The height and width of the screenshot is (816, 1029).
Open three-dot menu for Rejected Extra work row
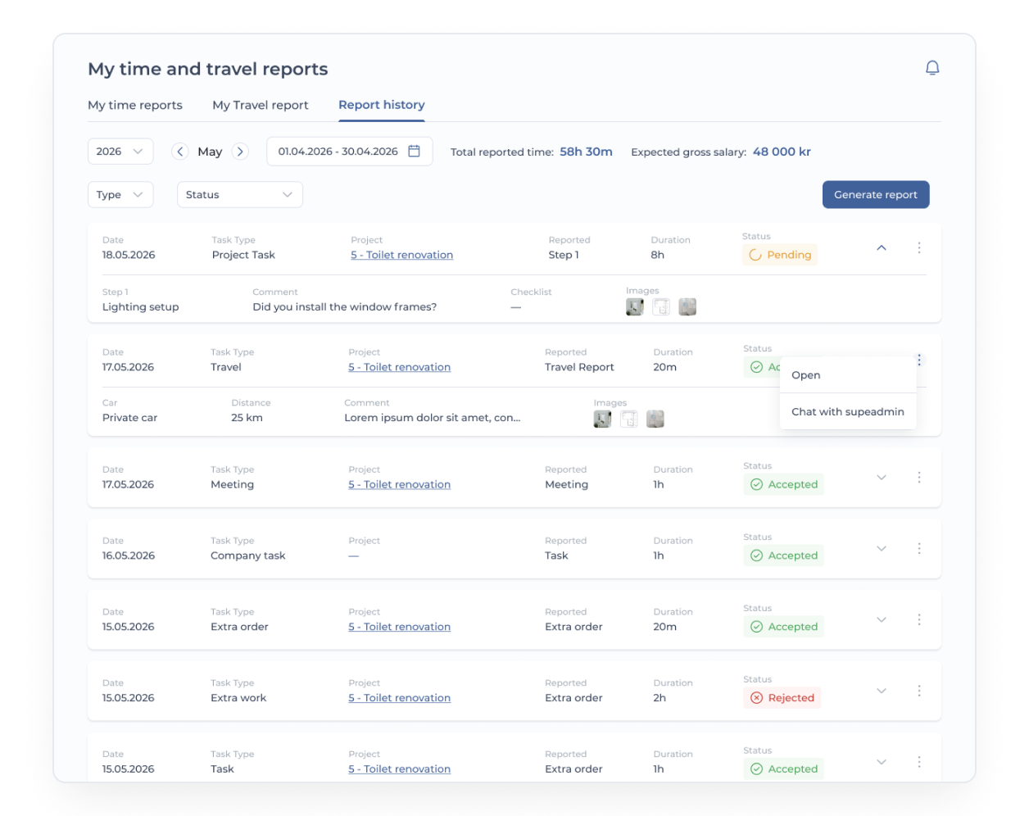pyautogui.click(x=919, y=691)
